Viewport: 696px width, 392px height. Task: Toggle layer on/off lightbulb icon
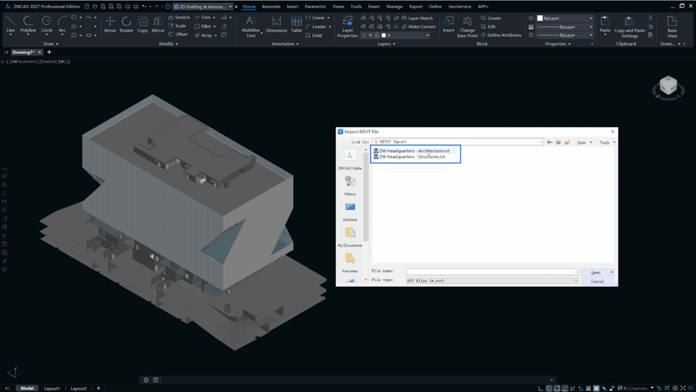point(364,35)
